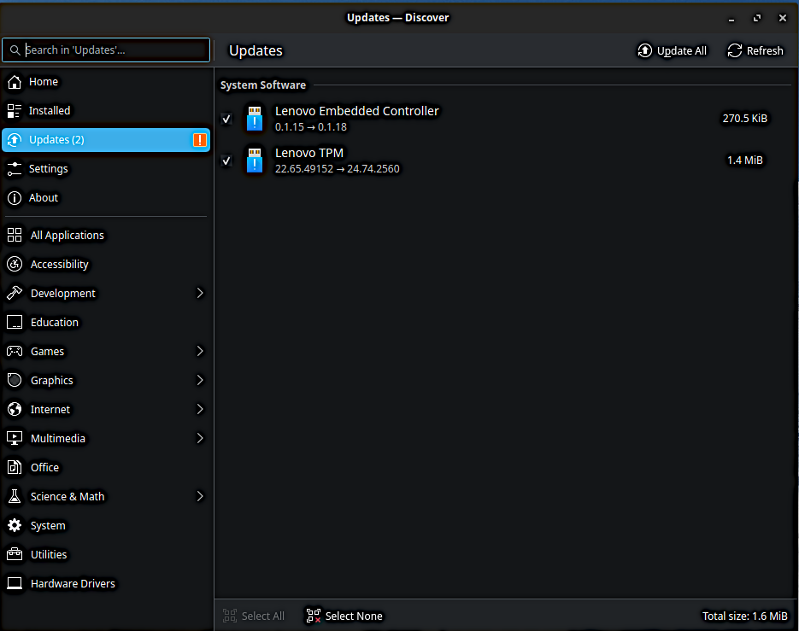Uncheck the Lenovo TPM update checkbox
Image resolution: width=799 pixels, height=631 pixels.
click(226, 161)
